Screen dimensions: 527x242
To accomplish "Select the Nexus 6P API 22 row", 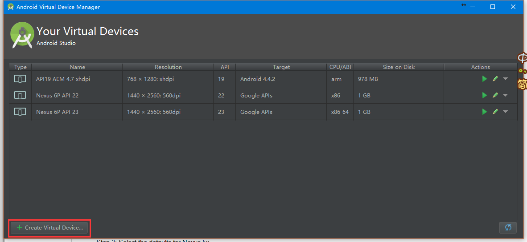I will click(58, 95).
